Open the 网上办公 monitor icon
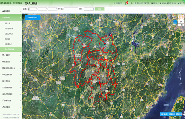The width and height of the screenshot is (185, 119). click(x=152, y=3)
